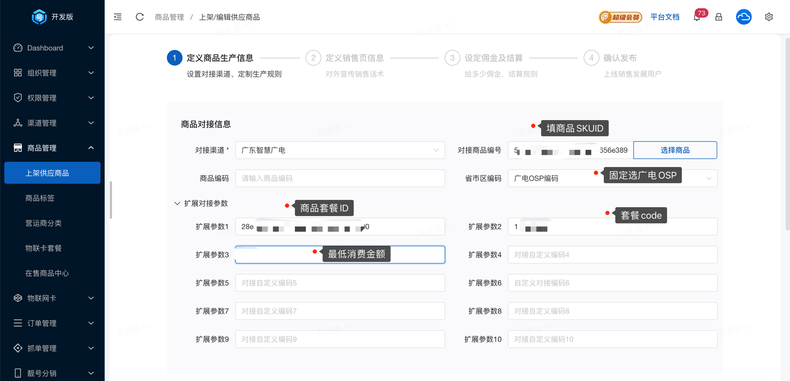The height and width of the screenshot is (381, 790).
Task: Click the 扩展参数4 input field
Action: click(x=612, y=255)
